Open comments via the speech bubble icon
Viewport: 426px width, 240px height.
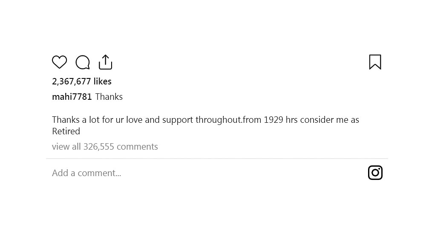tap(83, 62)
